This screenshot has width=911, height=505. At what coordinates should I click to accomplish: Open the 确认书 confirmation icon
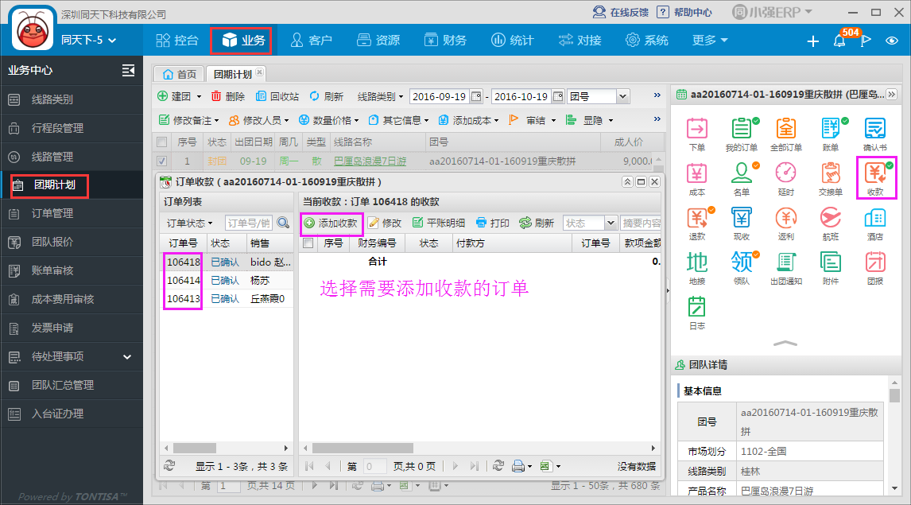click(x=875, y=134)
